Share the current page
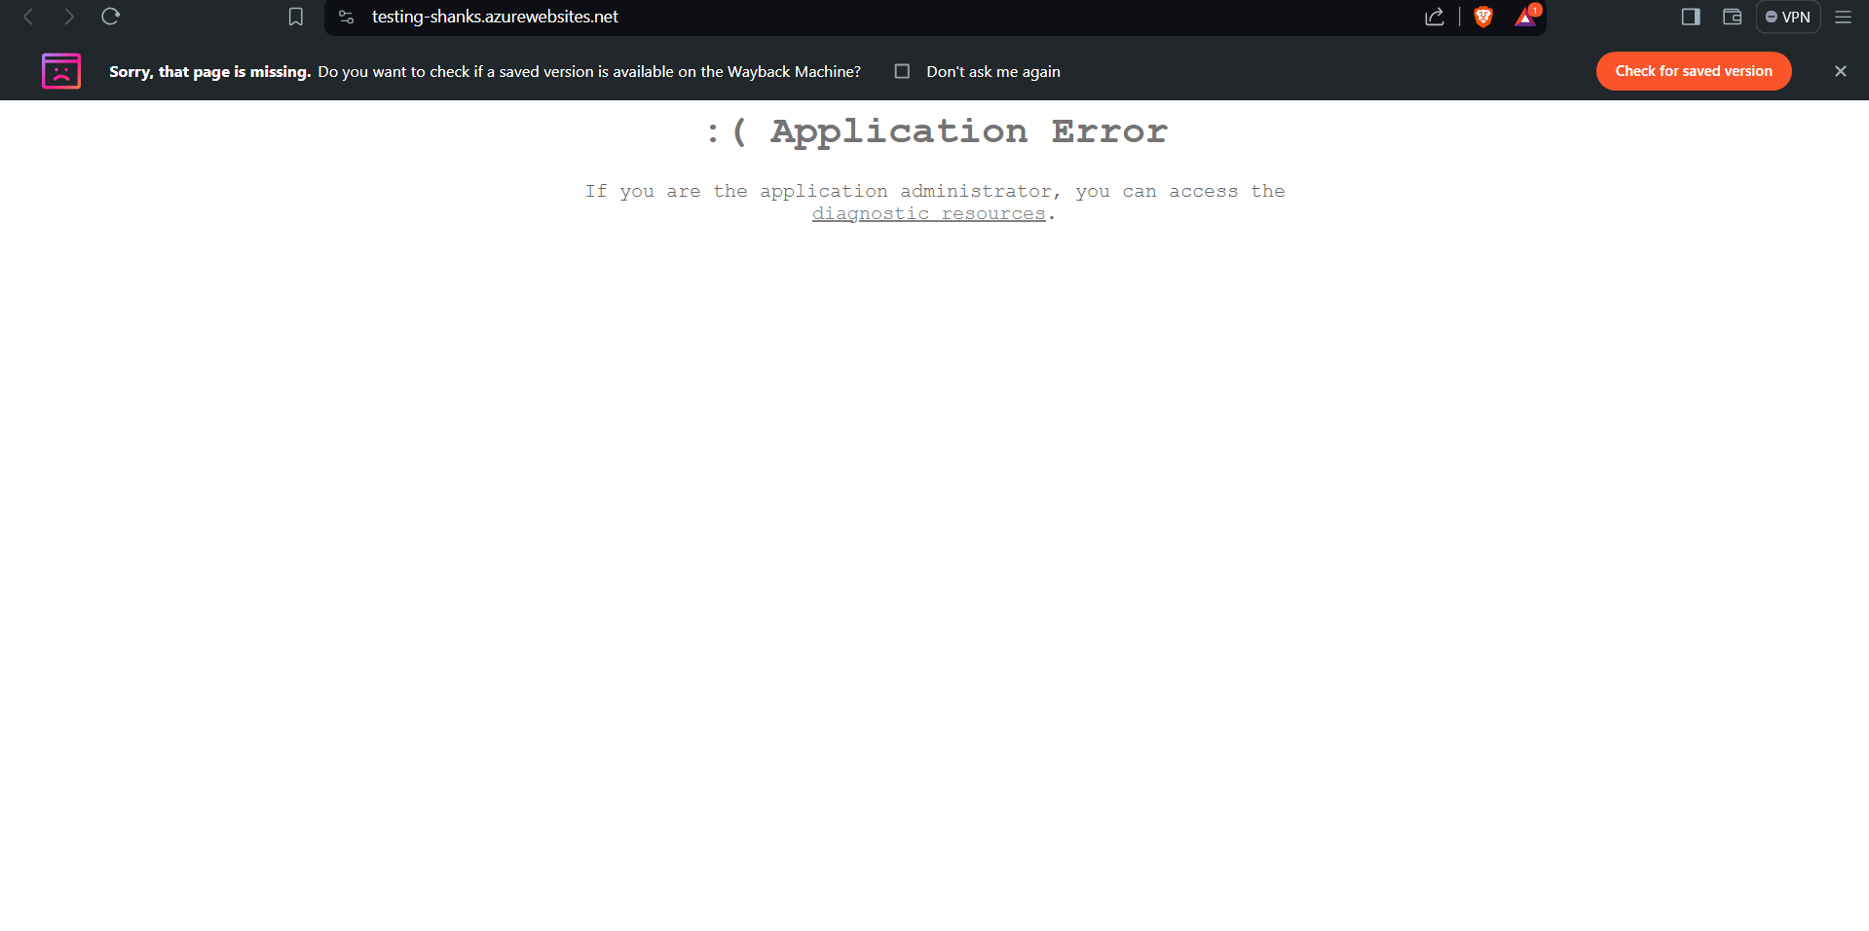 [x=1434, y=17]
